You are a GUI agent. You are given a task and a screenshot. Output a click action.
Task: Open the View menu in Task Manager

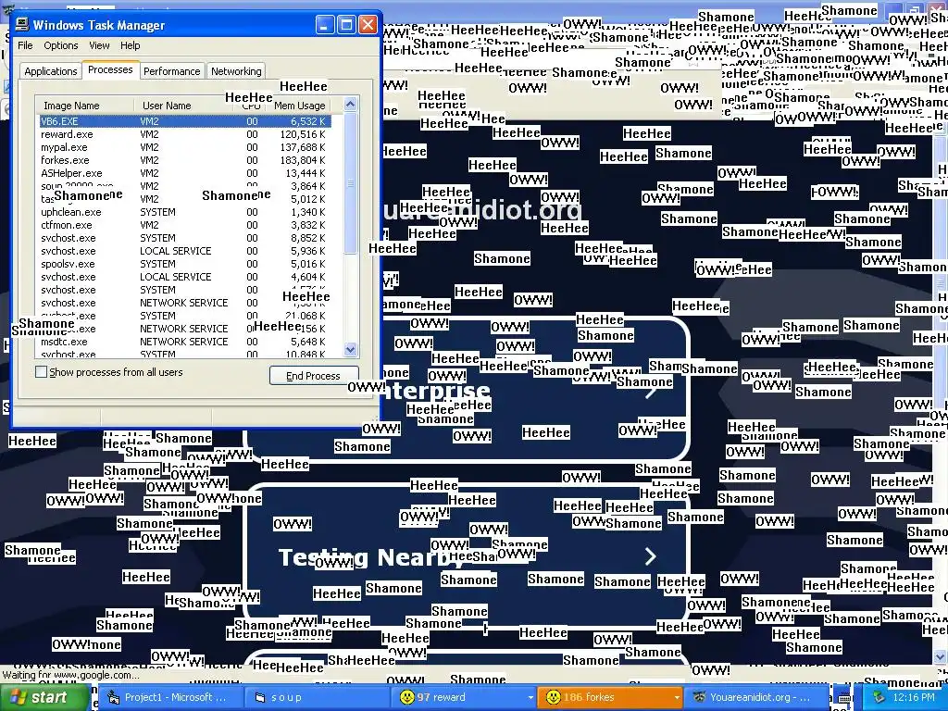point(99,45)
